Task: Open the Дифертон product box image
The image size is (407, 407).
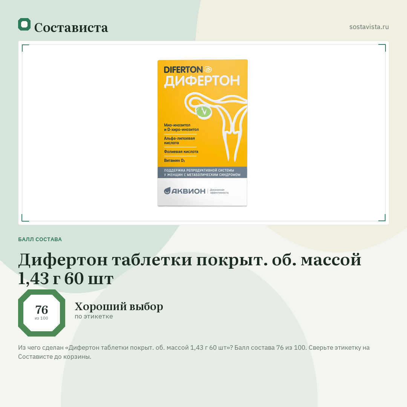Action: [202, 133]
